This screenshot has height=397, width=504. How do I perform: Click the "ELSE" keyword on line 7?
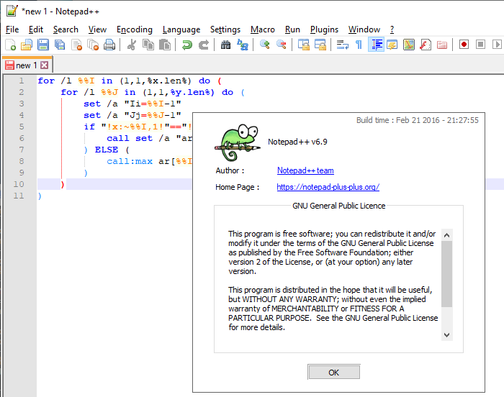(x=107, y=150)
